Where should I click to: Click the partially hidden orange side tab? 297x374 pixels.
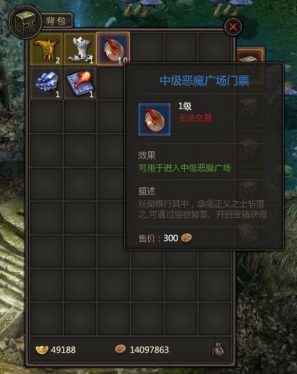click(x=251, y=56)
